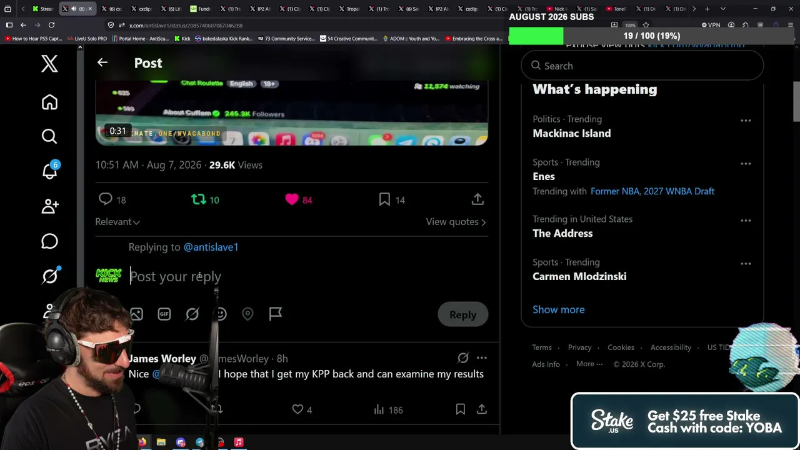Open more options on James Worley's reply
The height and width of the screenshot is (450, 800).
click(482, 358)
